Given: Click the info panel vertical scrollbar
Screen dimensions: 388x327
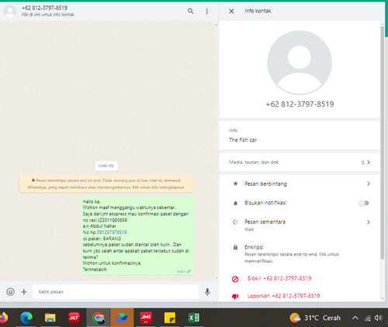Looking at the screenshot, I should point(383,143).
